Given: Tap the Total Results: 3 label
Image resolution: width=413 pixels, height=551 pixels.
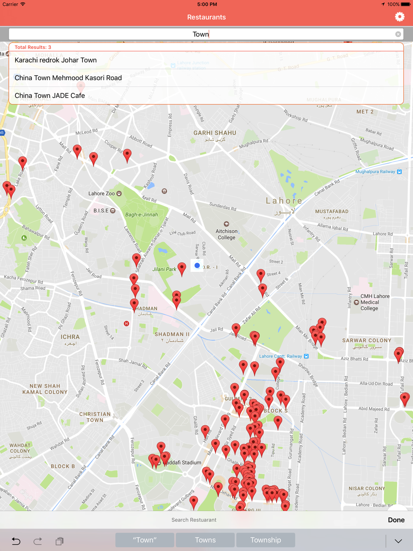Looking at the screenshot, I should [33, 47].
